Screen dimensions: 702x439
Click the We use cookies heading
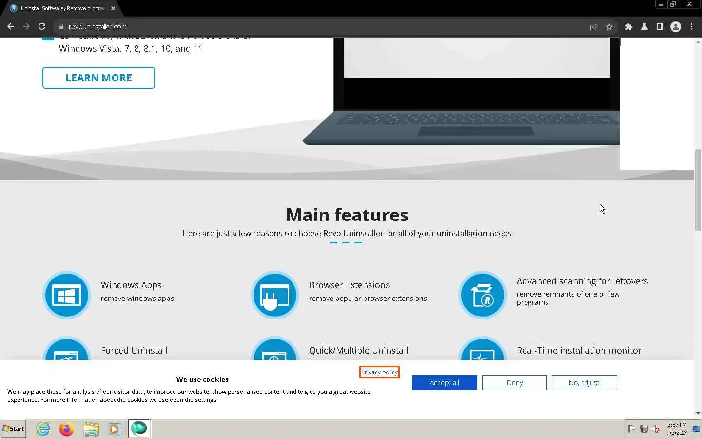pos(202,379)
